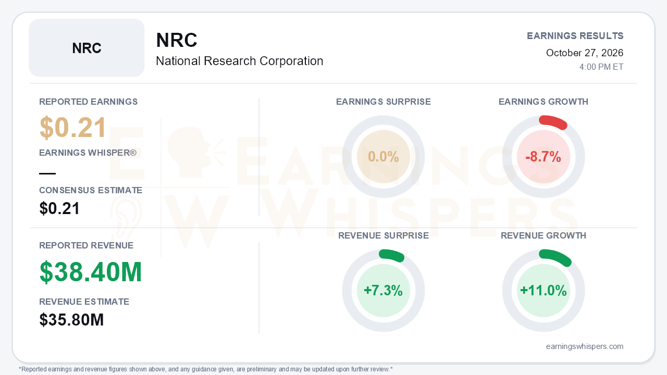Screen dimensions: 667x375
Task: Click the REPORTED REVENUE label
Action: [87, 245]
